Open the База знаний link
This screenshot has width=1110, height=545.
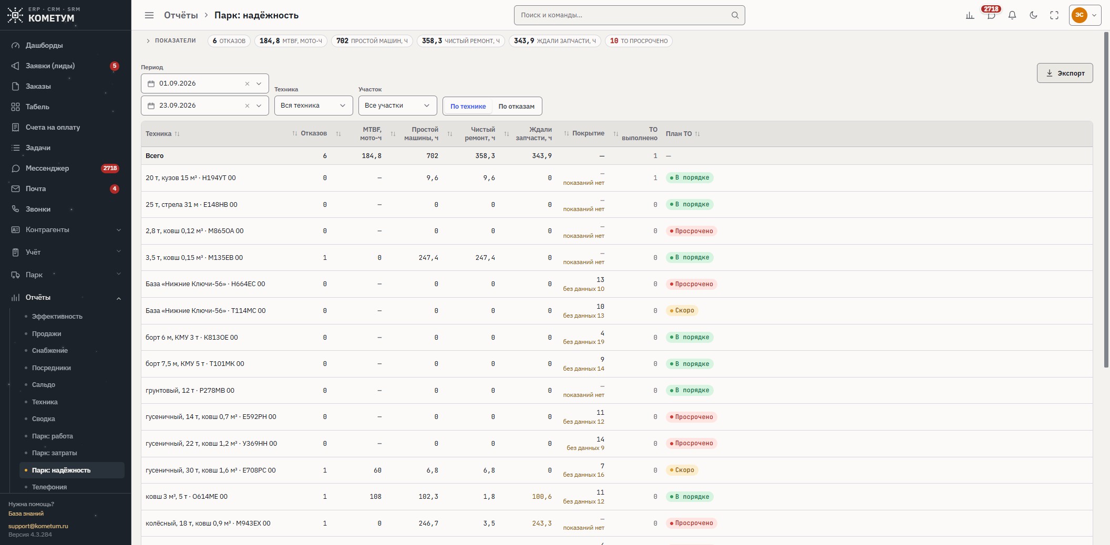(26, 513)
